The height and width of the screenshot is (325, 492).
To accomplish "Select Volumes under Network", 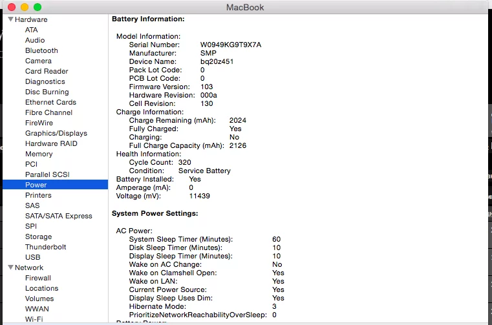I will [39, 299].
